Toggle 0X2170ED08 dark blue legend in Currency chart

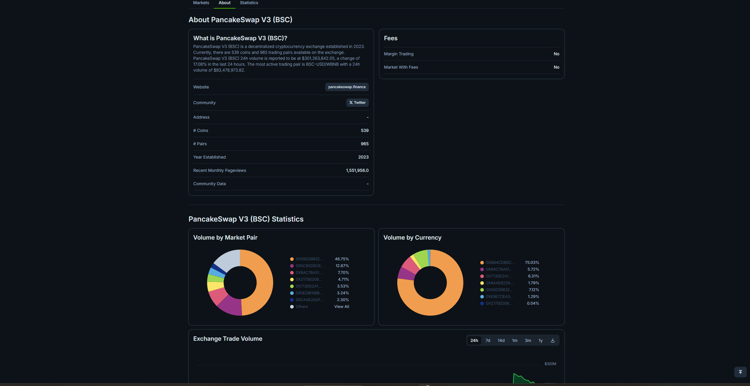click(482, 303)
